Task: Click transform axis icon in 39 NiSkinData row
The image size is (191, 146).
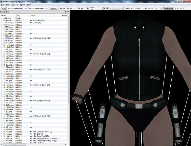Action: (x=31, y=107)
